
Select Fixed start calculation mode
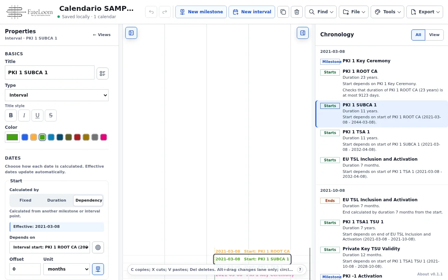(25, 201)
